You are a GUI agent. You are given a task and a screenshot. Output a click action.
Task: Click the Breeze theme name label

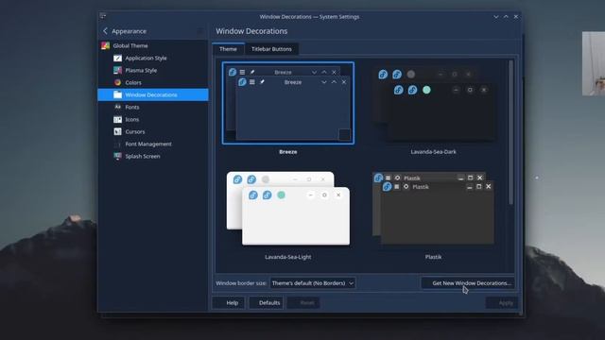tap(287, 152)
